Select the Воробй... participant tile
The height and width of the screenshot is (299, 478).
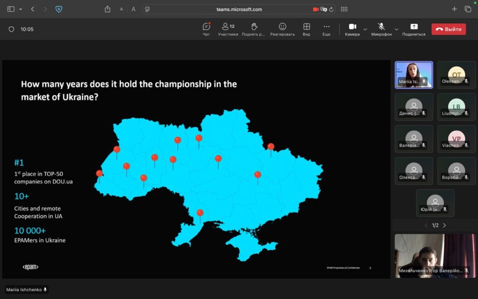click(457, 171)
